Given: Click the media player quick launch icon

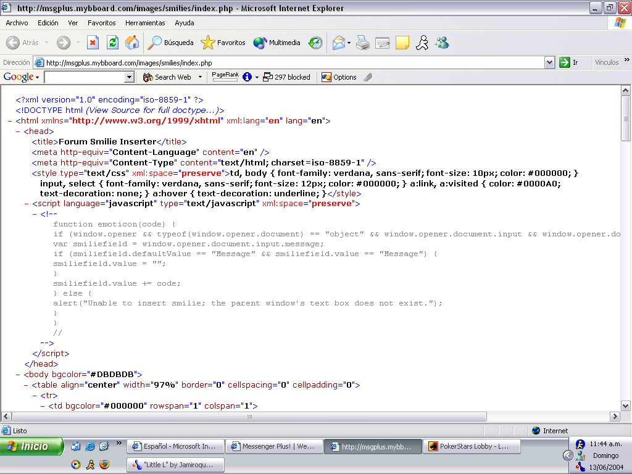Looking at the screenshot, I should [x=75, y=465].
